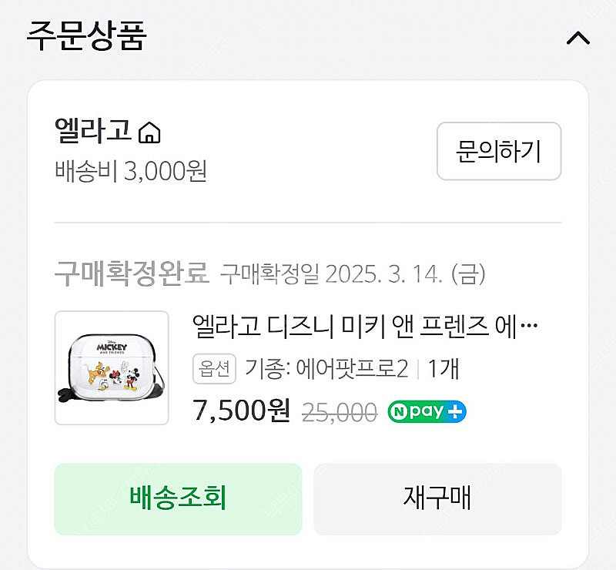Tap the 기종: 에어팟프로2 option text

pos(326,370)
